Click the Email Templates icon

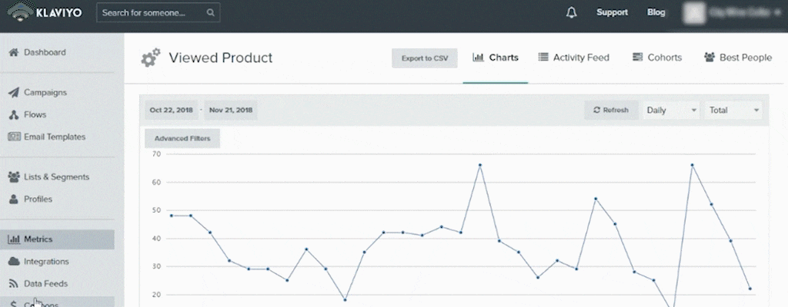point(14,137)
